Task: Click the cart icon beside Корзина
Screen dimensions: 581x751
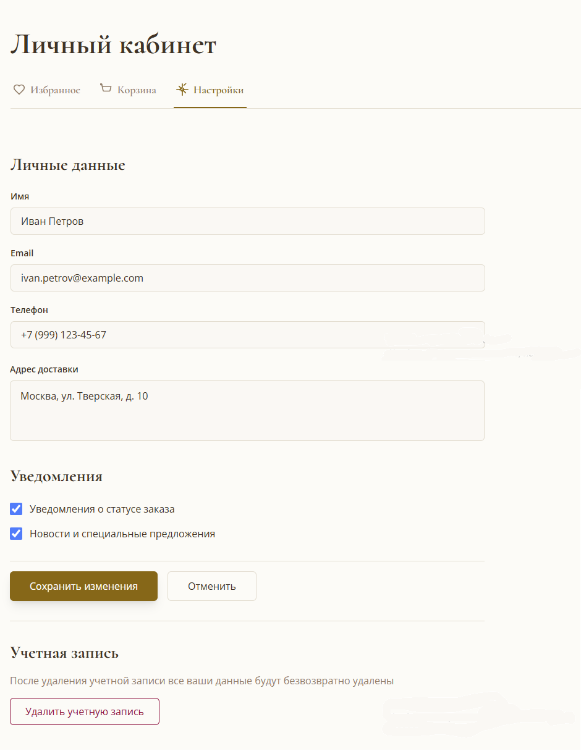Action: coord(106,90)
